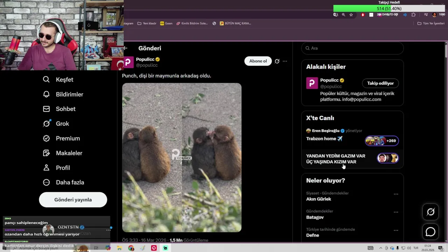Click @populicc handle in Alakalı kişiler
This screenshot has height=252, width=448.
[331, 86]
